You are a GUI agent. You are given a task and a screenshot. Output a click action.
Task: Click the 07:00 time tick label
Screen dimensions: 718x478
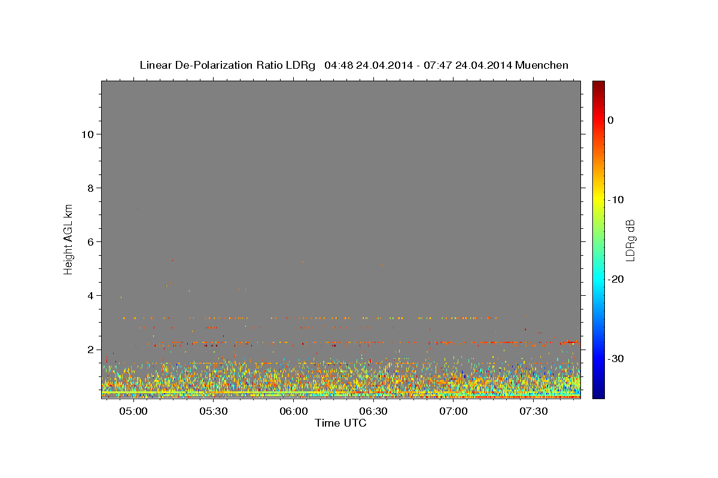[x=454, y=411]
